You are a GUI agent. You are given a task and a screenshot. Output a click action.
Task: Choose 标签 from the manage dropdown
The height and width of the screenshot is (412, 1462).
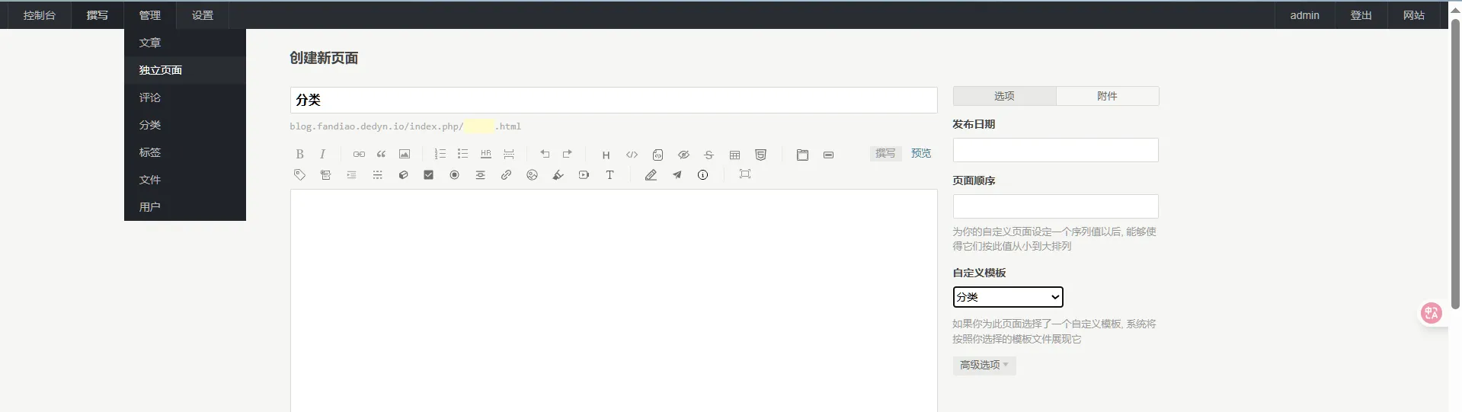pos(185,152)
